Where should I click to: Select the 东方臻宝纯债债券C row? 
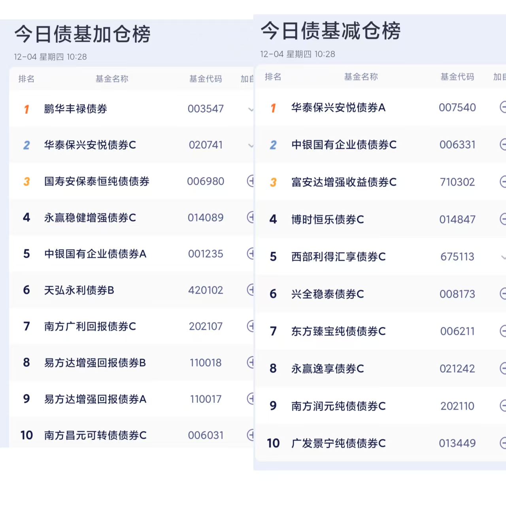pos(338,331)
